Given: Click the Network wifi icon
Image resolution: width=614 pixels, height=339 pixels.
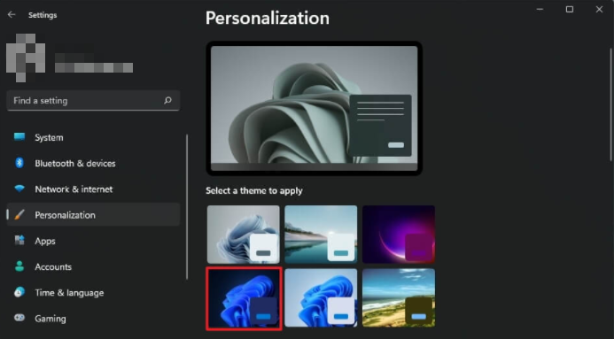Looking at the screenshot, I should (19, 189).
